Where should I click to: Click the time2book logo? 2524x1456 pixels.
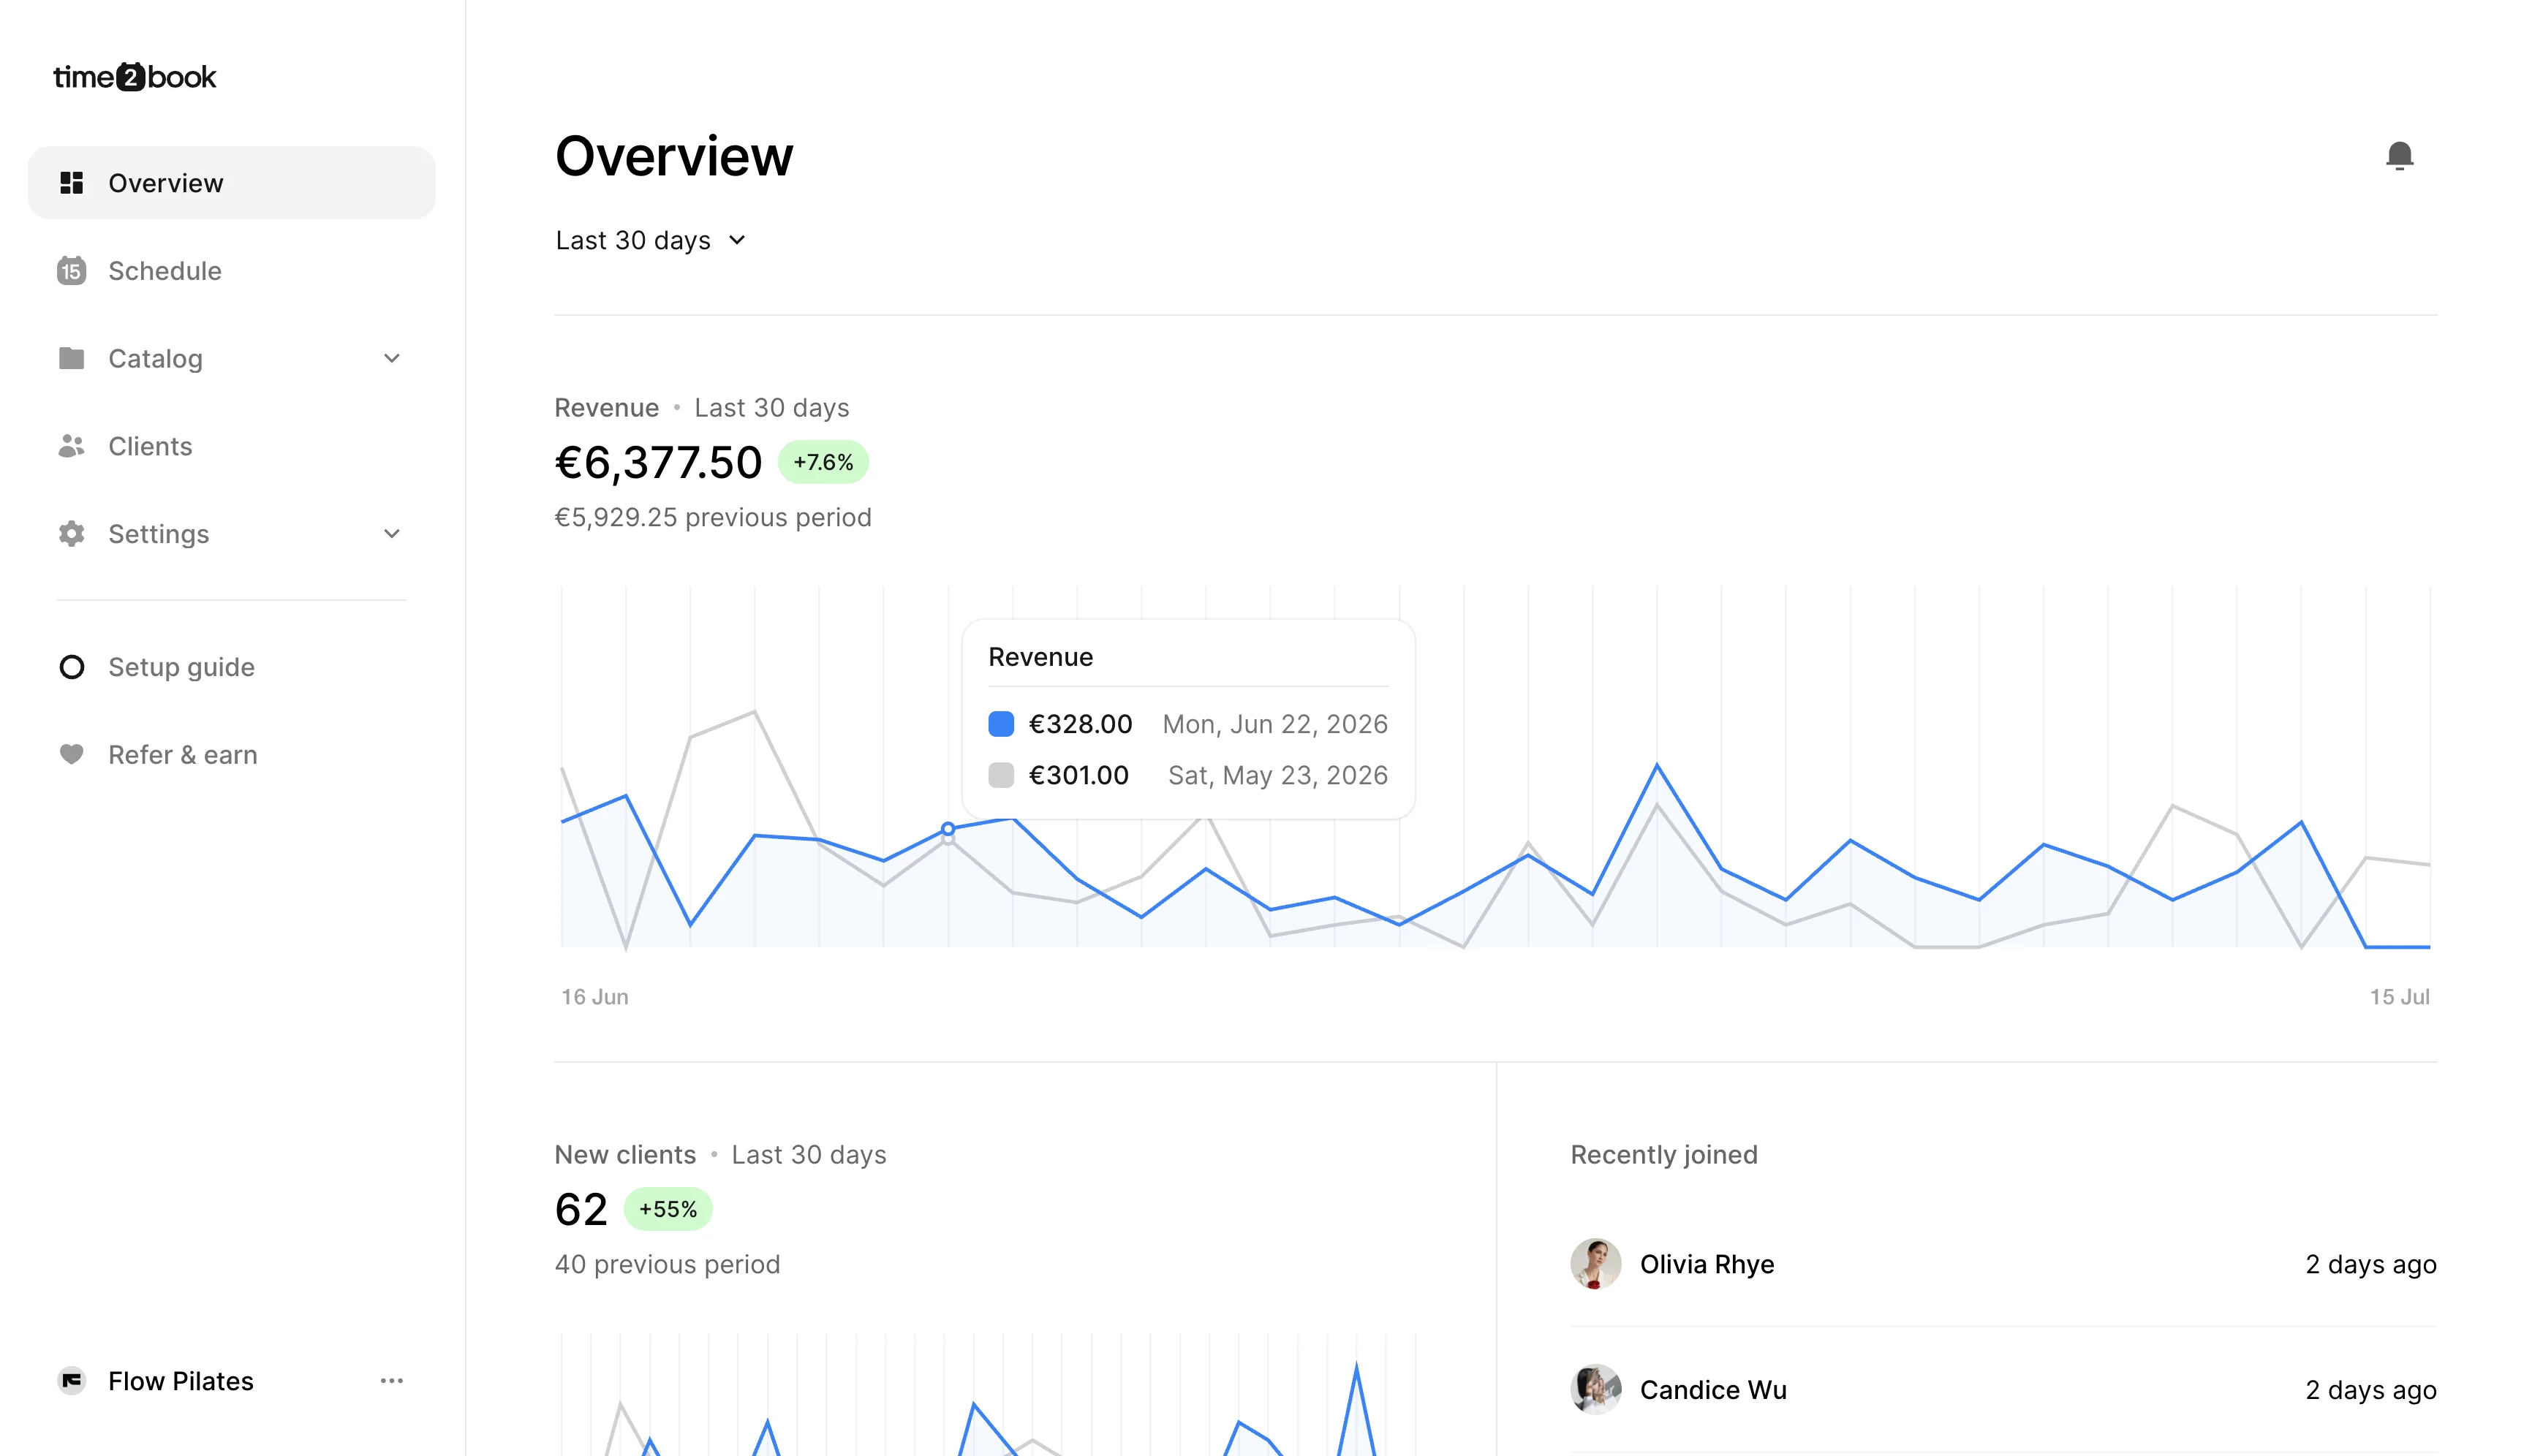(x=134, y=77)
